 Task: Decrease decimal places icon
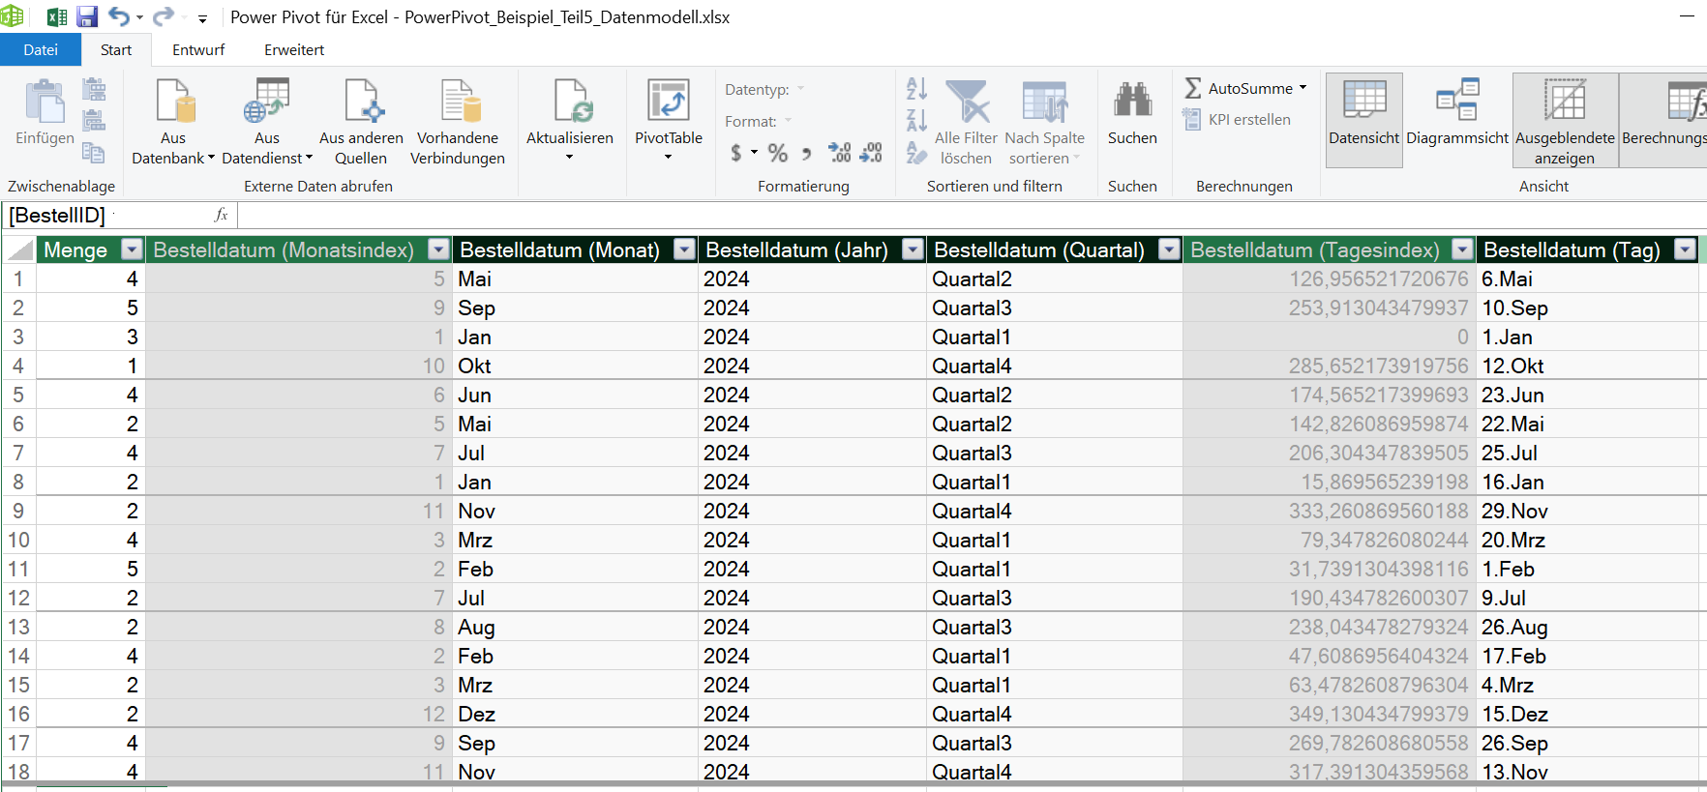pyautogui.click(x=871, y=153)
